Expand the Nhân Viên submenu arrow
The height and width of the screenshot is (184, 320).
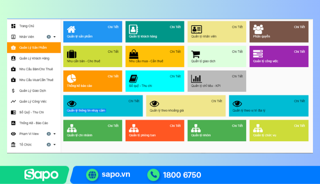tap(55, 37)
